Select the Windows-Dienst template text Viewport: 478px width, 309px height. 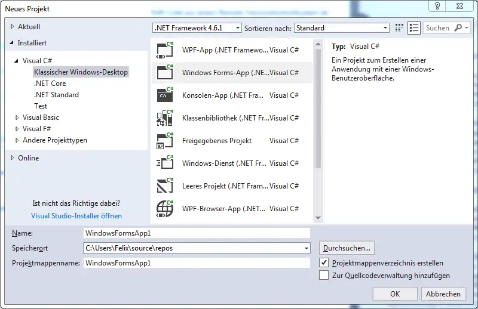tap(224, 163)
